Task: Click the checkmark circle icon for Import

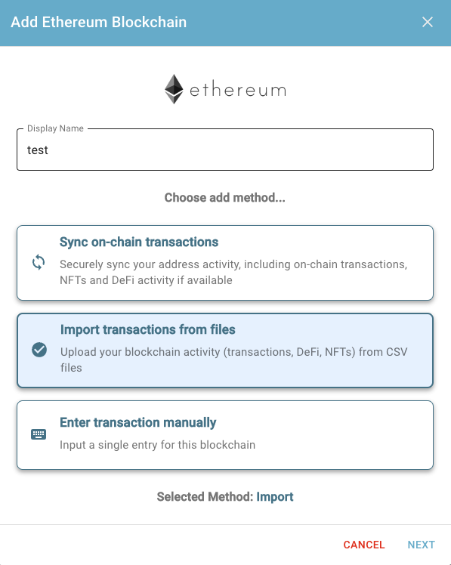Action: (39, 350)
